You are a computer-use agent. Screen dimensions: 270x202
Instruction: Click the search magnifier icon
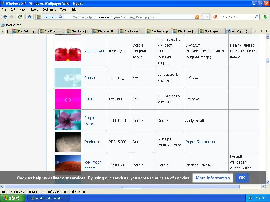pyautogui.click(x=256, y=17)
